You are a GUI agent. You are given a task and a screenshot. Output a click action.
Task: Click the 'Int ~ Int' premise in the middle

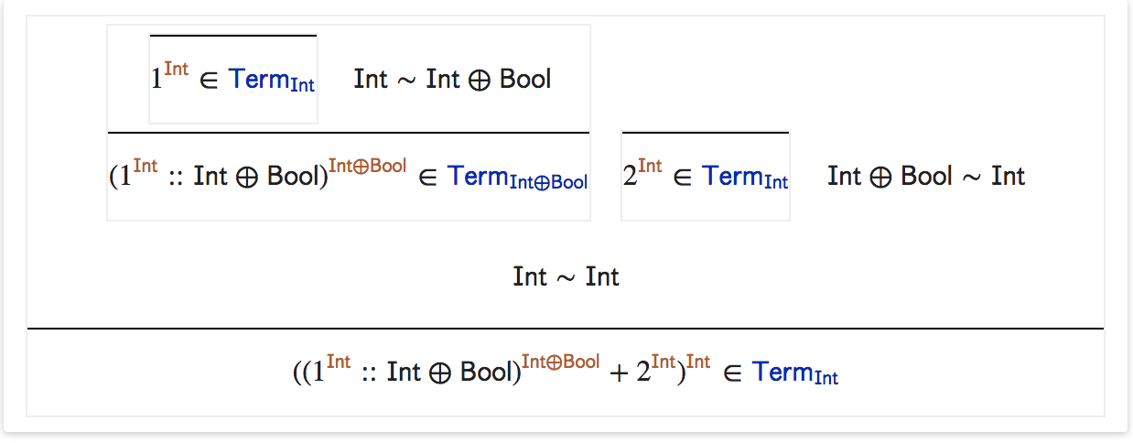[566, 276]
